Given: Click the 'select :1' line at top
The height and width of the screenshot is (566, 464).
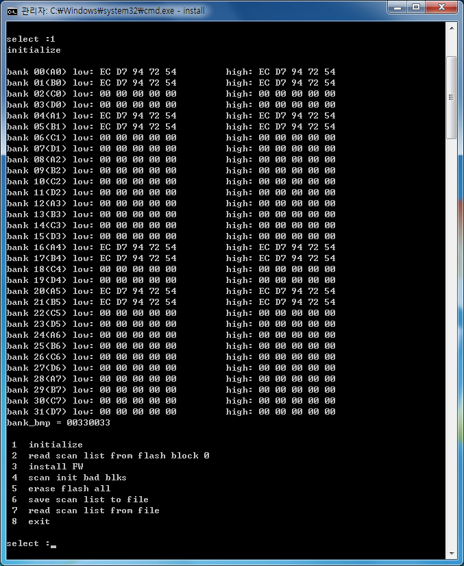Looking at the screenshot, I should [x=31, y=39].
